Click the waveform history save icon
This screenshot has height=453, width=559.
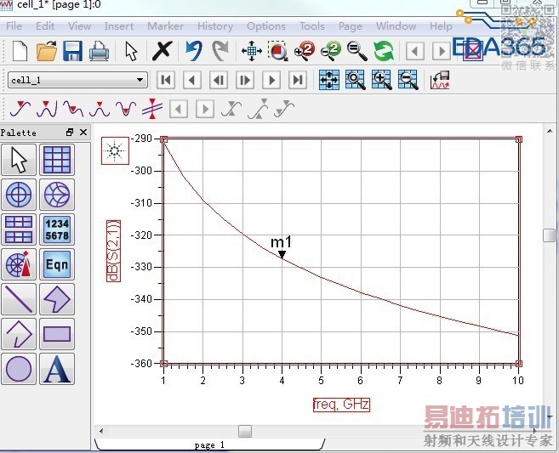[440, 80]
